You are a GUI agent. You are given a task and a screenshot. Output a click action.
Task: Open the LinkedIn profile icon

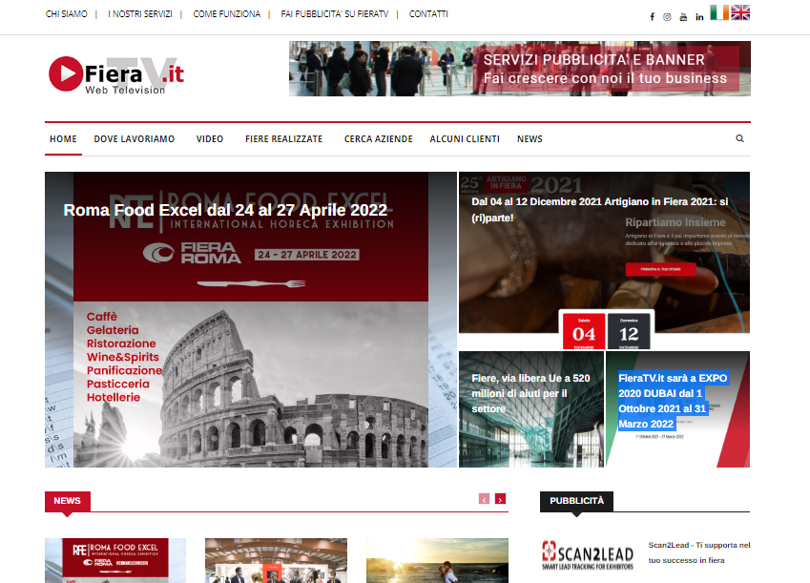pyautogui.click(x=699, y=17)
